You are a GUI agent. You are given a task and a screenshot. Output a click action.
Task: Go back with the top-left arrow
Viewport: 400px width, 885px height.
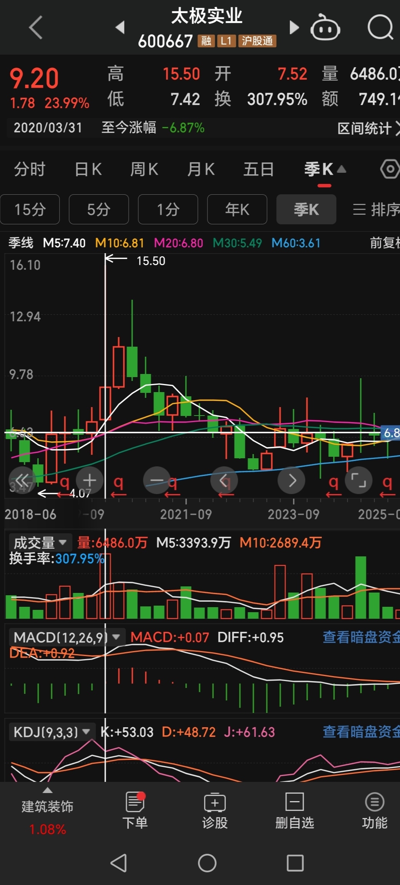36,27
